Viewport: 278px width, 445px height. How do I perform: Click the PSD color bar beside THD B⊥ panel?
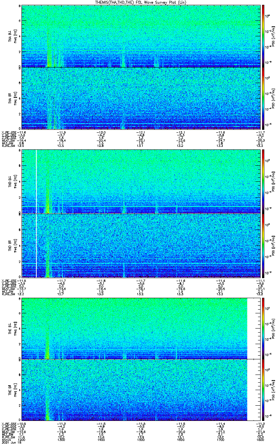263,182
